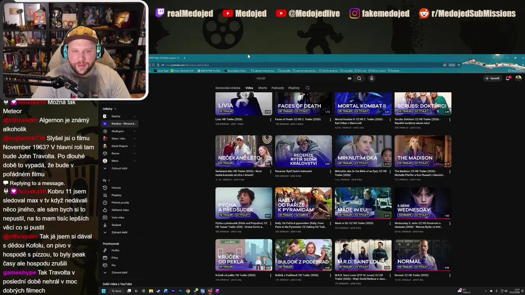This screenshot has height=295, width=525.
Task: Open options for Faces of Death trailer
Action: coord(330,120)
